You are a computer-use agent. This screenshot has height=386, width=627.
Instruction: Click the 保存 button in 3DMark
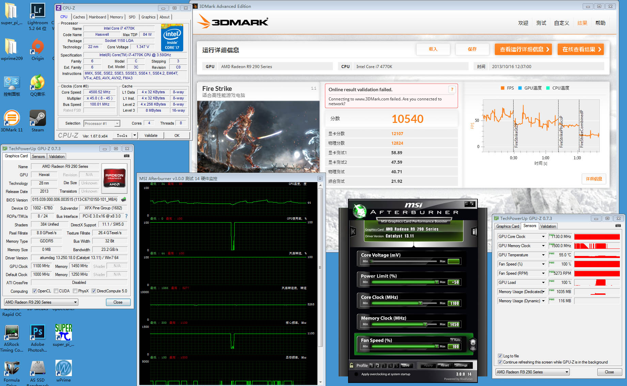click(472, 49)
